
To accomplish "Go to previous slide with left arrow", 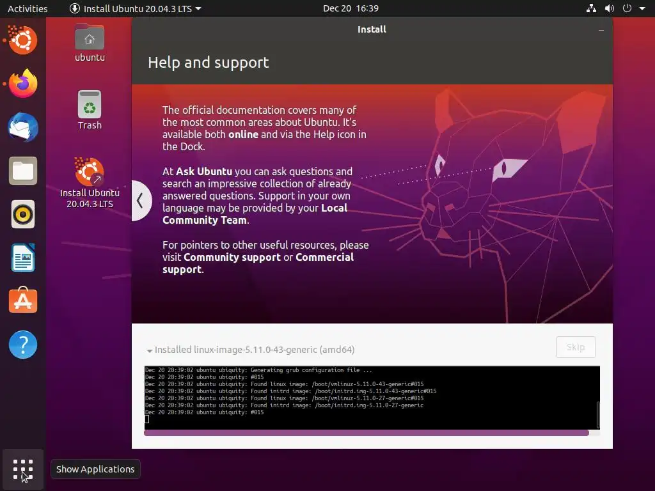I will coord(141,201).
